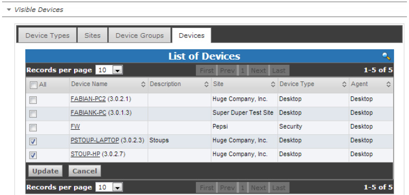Collapse the Visible Devices section
Image resolution: width=409 pixels, height=195 pixels.
[9, 10]
